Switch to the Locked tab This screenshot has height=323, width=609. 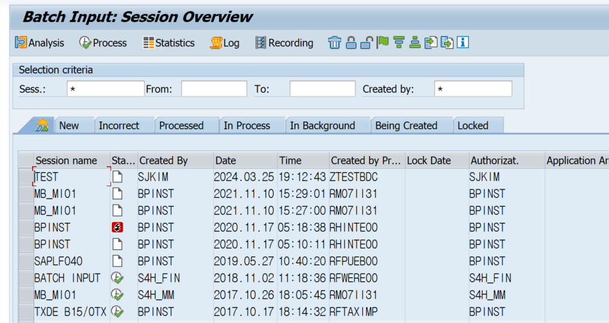coord(478,125)
